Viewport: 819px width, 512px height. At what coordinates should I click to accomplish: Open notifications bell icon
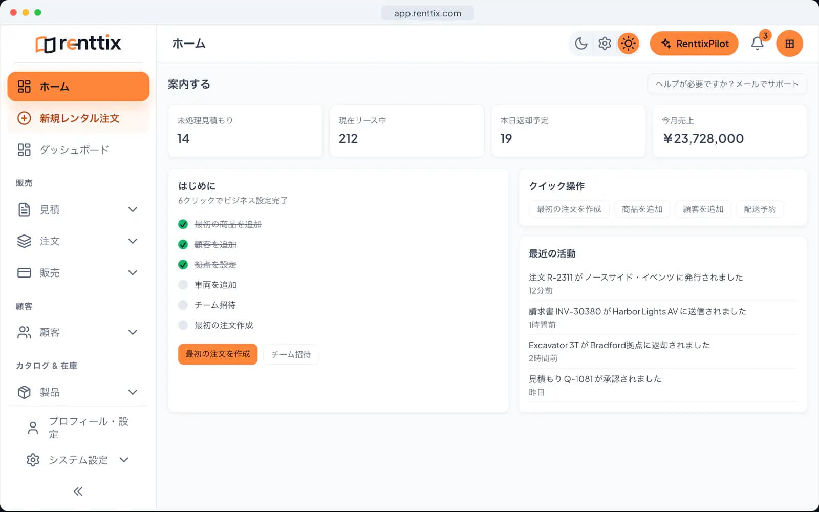click(x=757, y=44)
